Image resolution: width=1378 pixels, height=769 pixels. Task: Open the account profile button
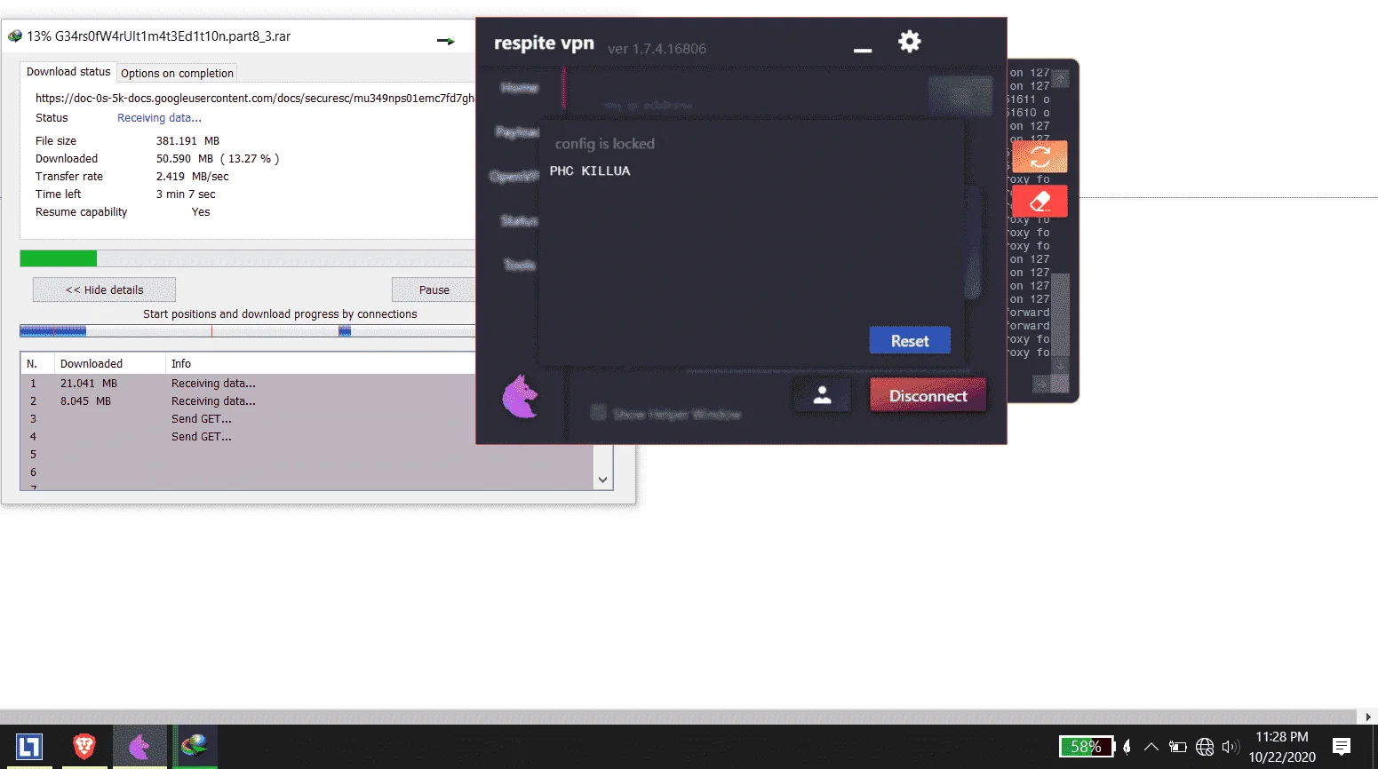tap(822, 395)
